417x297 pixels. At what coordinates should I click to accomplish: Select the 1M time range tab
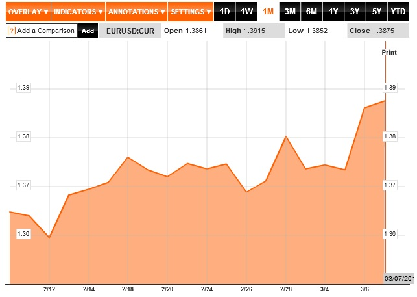click(268, 12)
